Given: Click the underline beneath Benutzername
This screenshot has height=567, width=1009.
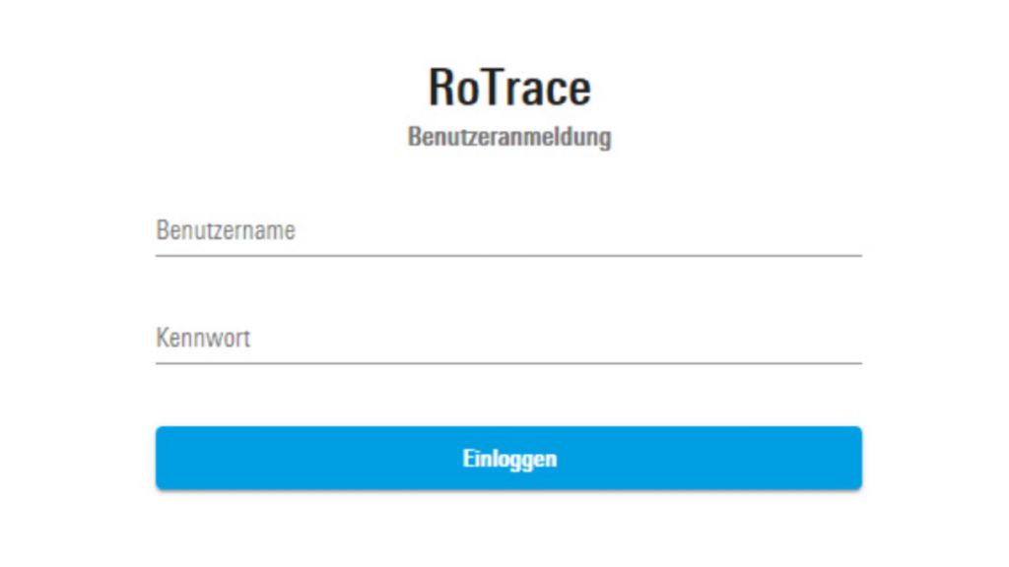Looking at the screenshot, I should point(508,257).
